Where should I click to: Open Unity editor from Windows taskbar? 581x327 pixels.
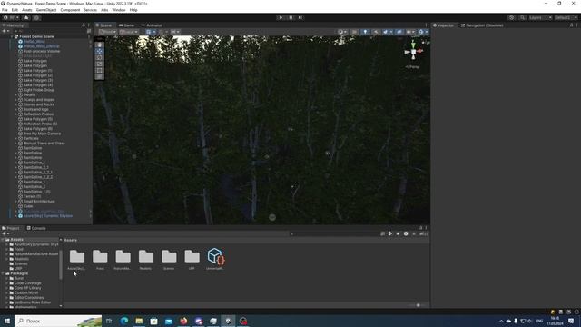click(x=228, y=321)
